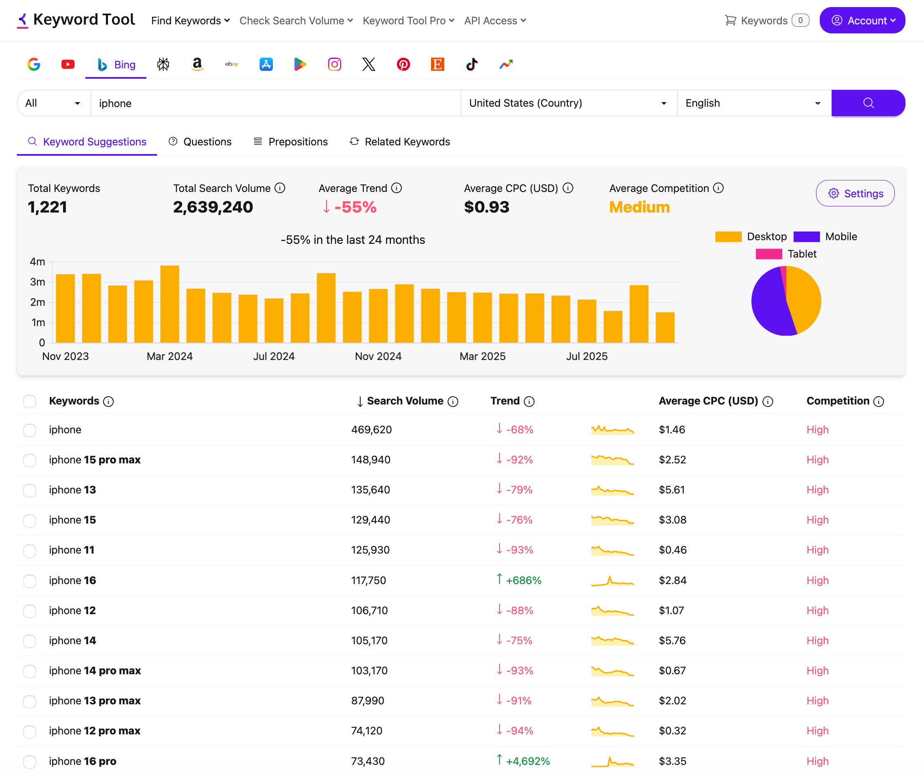Click info icon beside Keywords column header

[x=108, y=402]
